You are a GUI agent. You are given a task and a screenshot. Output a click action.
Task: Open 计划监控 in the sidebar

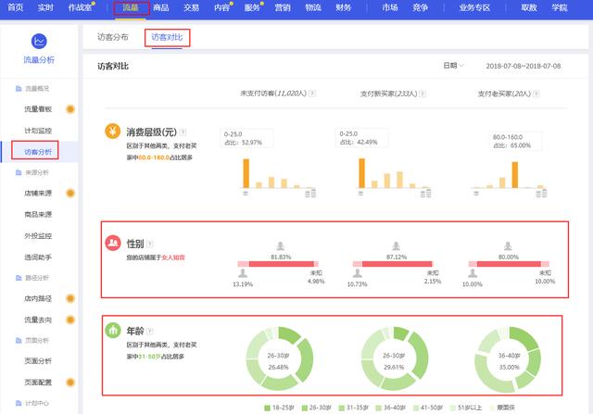coord(38,131)
